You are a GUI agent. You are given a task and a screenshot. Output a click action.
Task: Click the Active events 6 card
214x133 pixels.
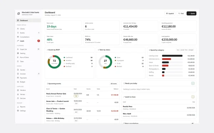point(101,26)
